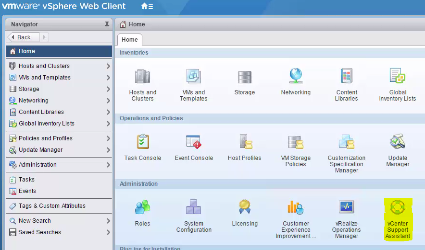The image size is (425, 250).
Task: Expand New Search chevron in Navigator
Action: click(108, 221)
